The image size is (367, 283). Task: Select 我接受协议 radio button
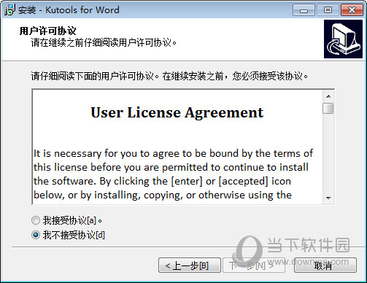(36, 220)
